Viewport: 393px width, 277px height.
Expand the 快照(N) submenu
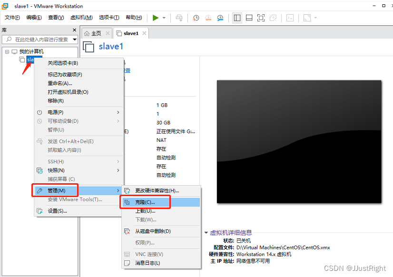click(x=79, y=170)
